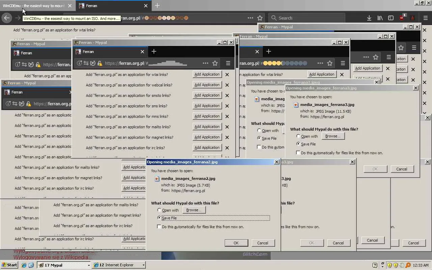Screen dimensions: 432x270
Task: Click the file icon beside media_images_ferrana3.jpg
Action: 296,105
